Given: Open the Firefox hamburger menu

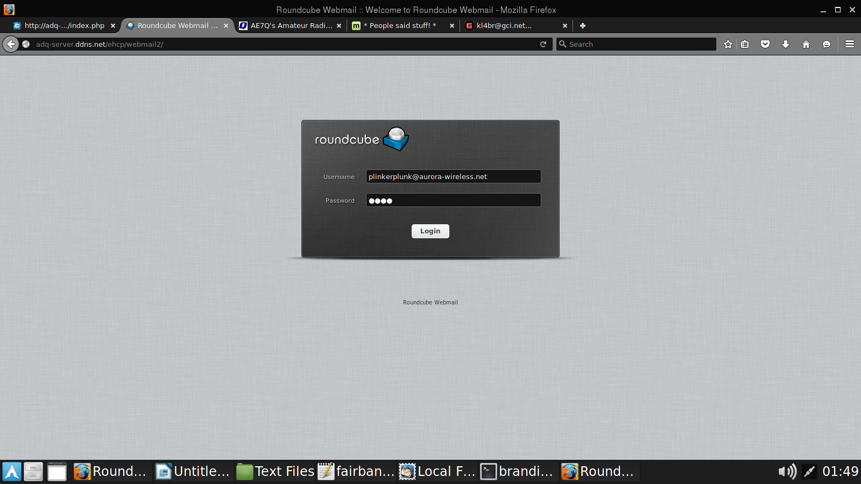Looking at the screenshot, I should click(850, 44).
